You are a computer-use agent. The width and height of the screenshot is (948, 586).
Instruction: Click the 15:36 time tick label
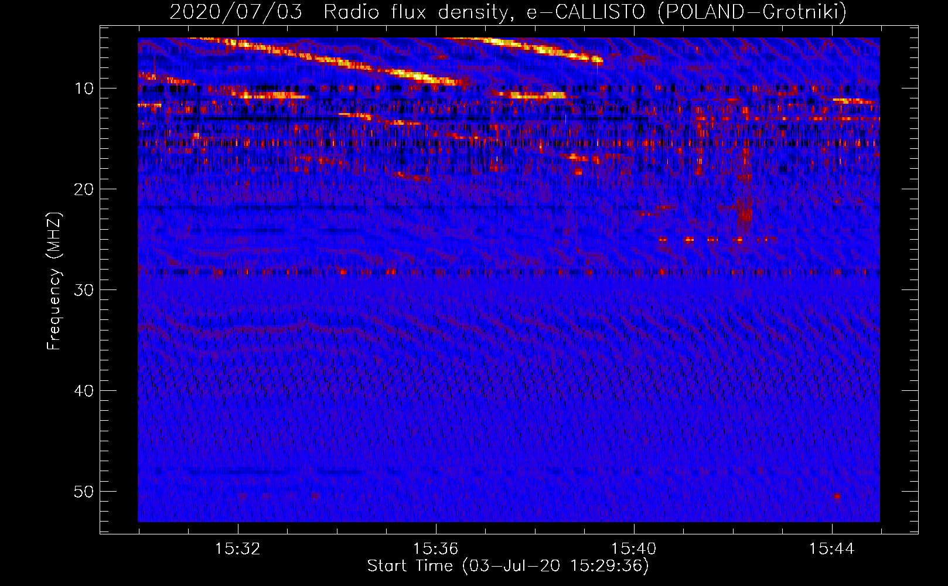435,549
